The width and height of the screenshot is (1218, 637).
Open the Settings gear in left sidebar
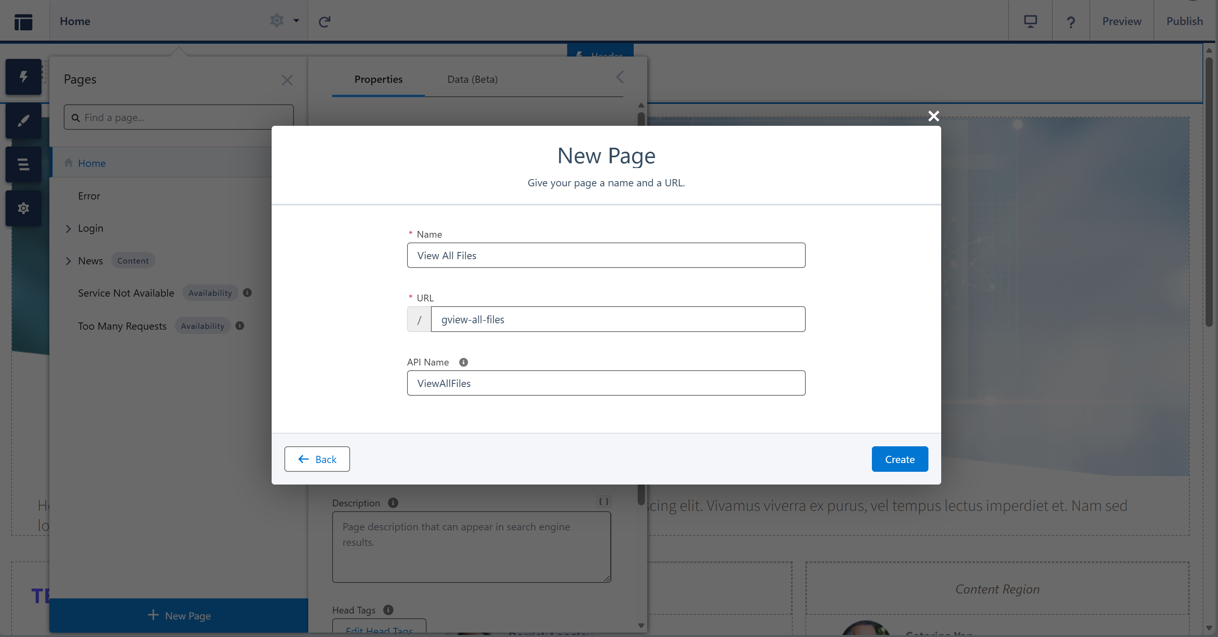[x=23, y=208]
